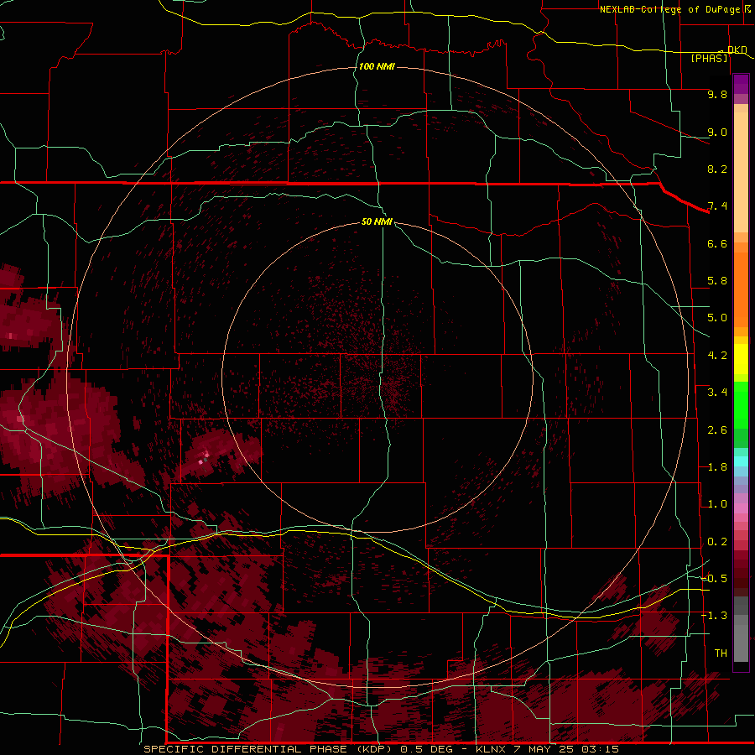Click the 4.2 scale value
755x755 pixels.
[x=717, y=356]
